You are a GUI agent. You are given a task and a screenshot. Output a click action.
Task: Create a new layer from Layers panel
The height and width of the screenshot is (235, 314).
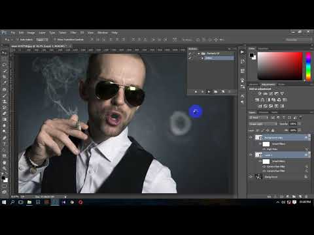[300, 196]
